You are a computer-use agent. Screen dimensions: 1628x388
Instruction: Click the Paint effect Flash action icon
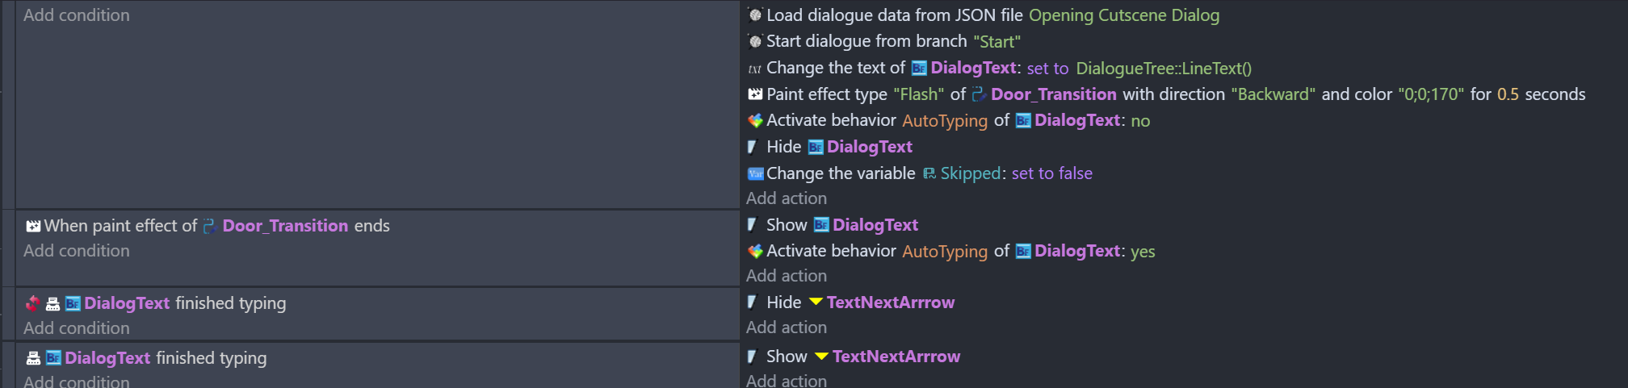[755, 94]
